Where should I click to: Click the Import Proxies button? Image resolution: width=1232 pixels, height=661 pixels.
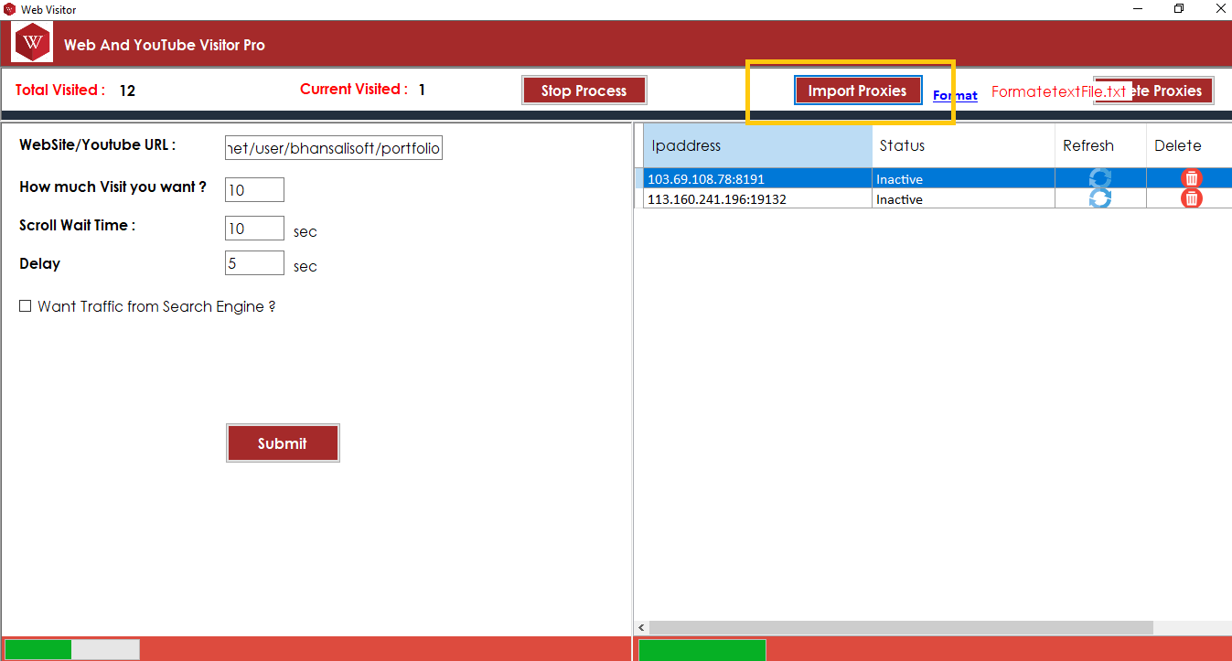[857, 91]
